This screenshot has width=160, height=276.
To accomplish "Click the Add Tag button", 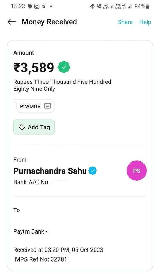I will click(34, 127).
